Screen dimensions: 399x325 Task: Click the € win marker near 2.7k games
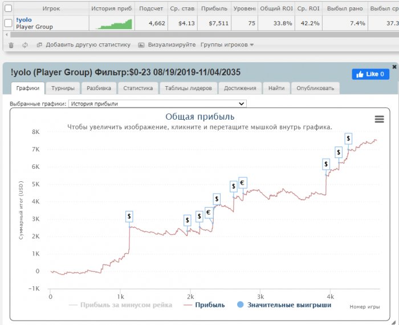242,182
